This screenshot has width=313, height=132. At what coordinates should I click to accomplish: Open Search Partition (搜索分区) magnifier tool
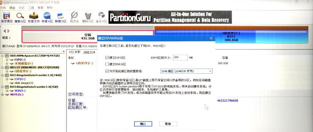coord(20,17)
